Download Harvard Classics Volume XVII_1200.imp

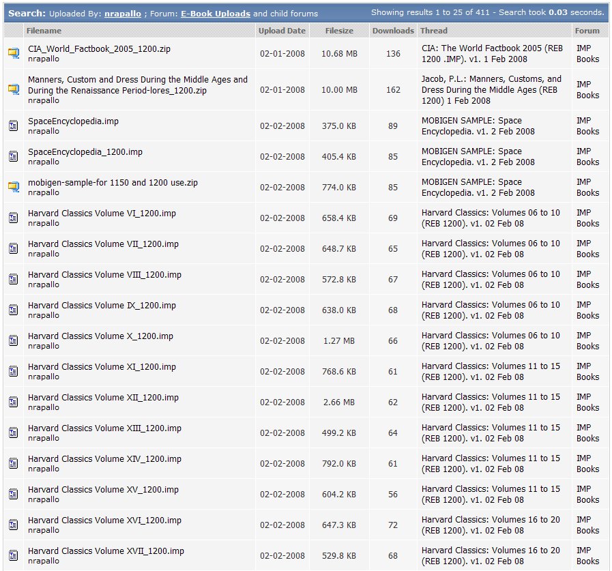[x=106, y=551]
